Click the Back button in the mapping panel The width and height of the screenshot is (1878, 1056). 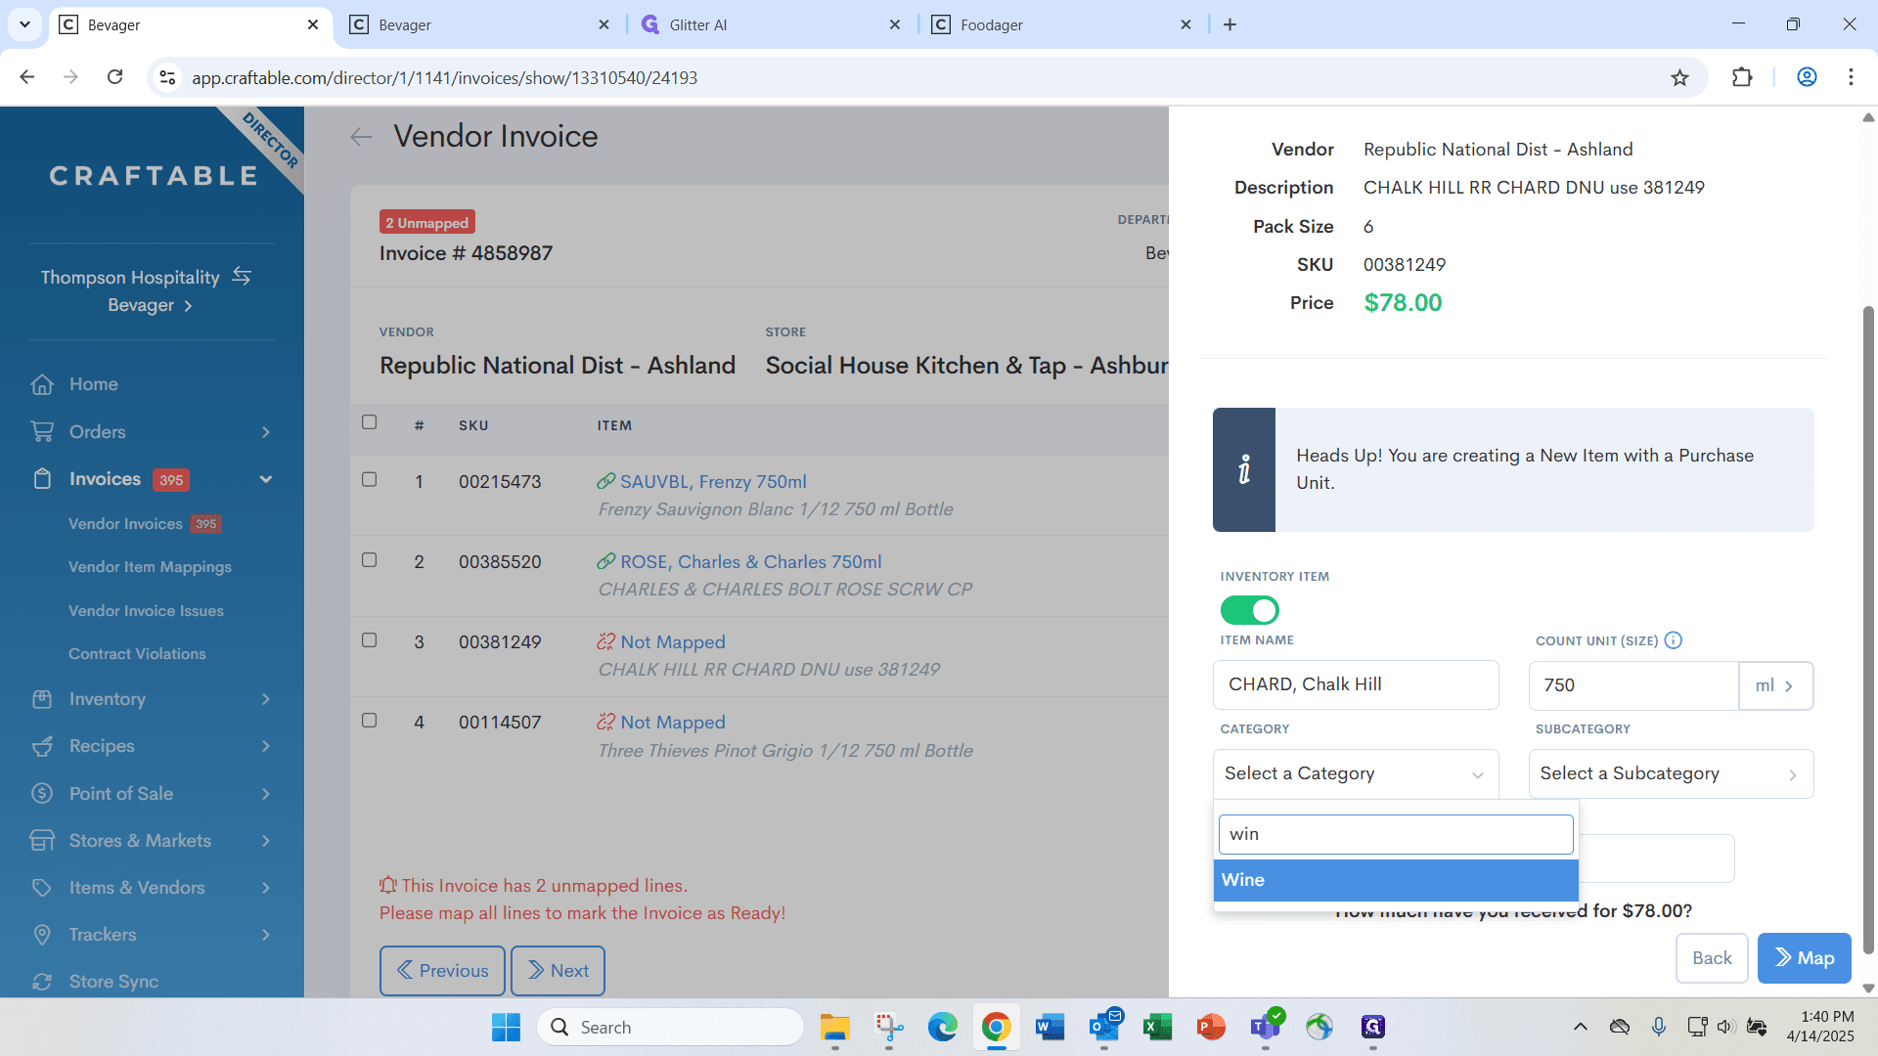[x=1712, y=958]
